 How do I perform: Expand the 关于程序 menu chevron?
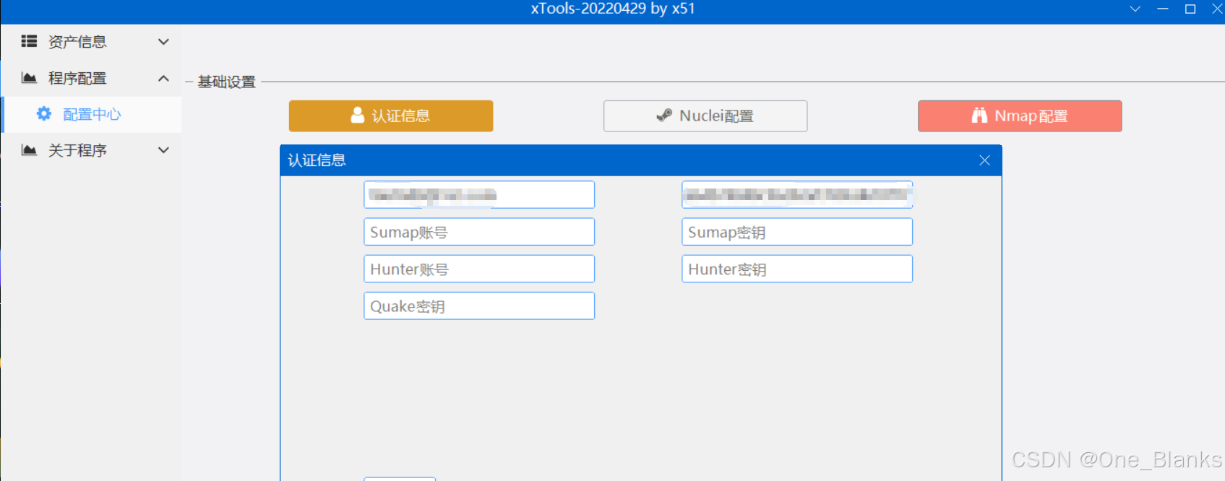[x=163, y=150]
